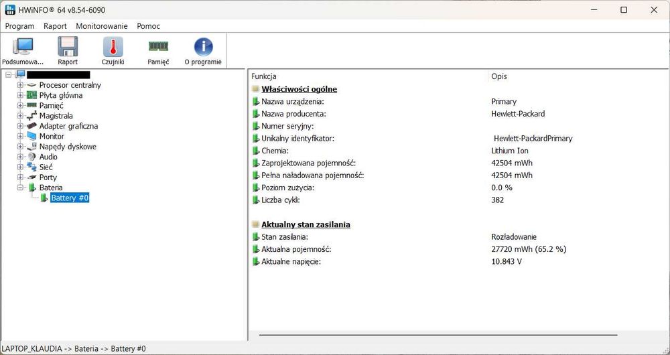The image size is (670, 355).
Task: Expand the Adapter graficzna node
Action: tap(20, 126)
